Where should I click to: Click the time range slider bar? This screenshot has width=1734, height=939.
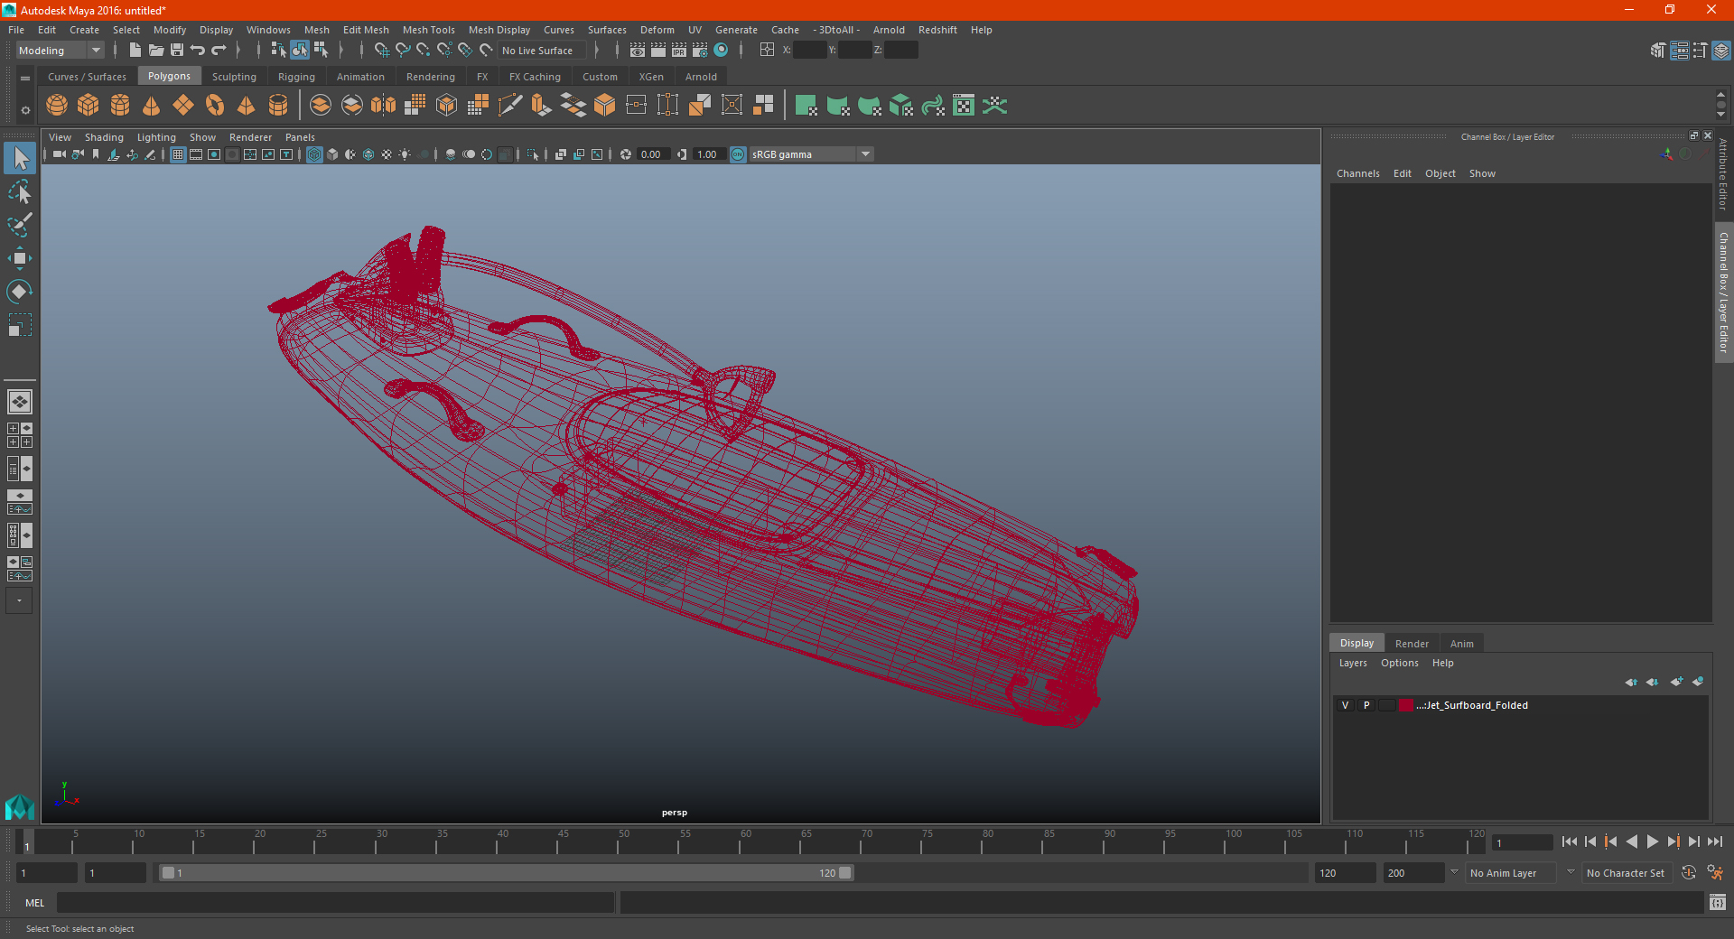click(x=506, y=873)
